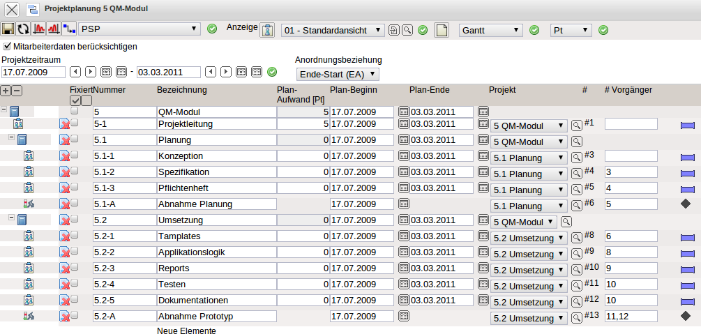This screenshot has width=701, height=334.
Task: Open the PSP selection dropdown
Action: [x=140, y=29]
